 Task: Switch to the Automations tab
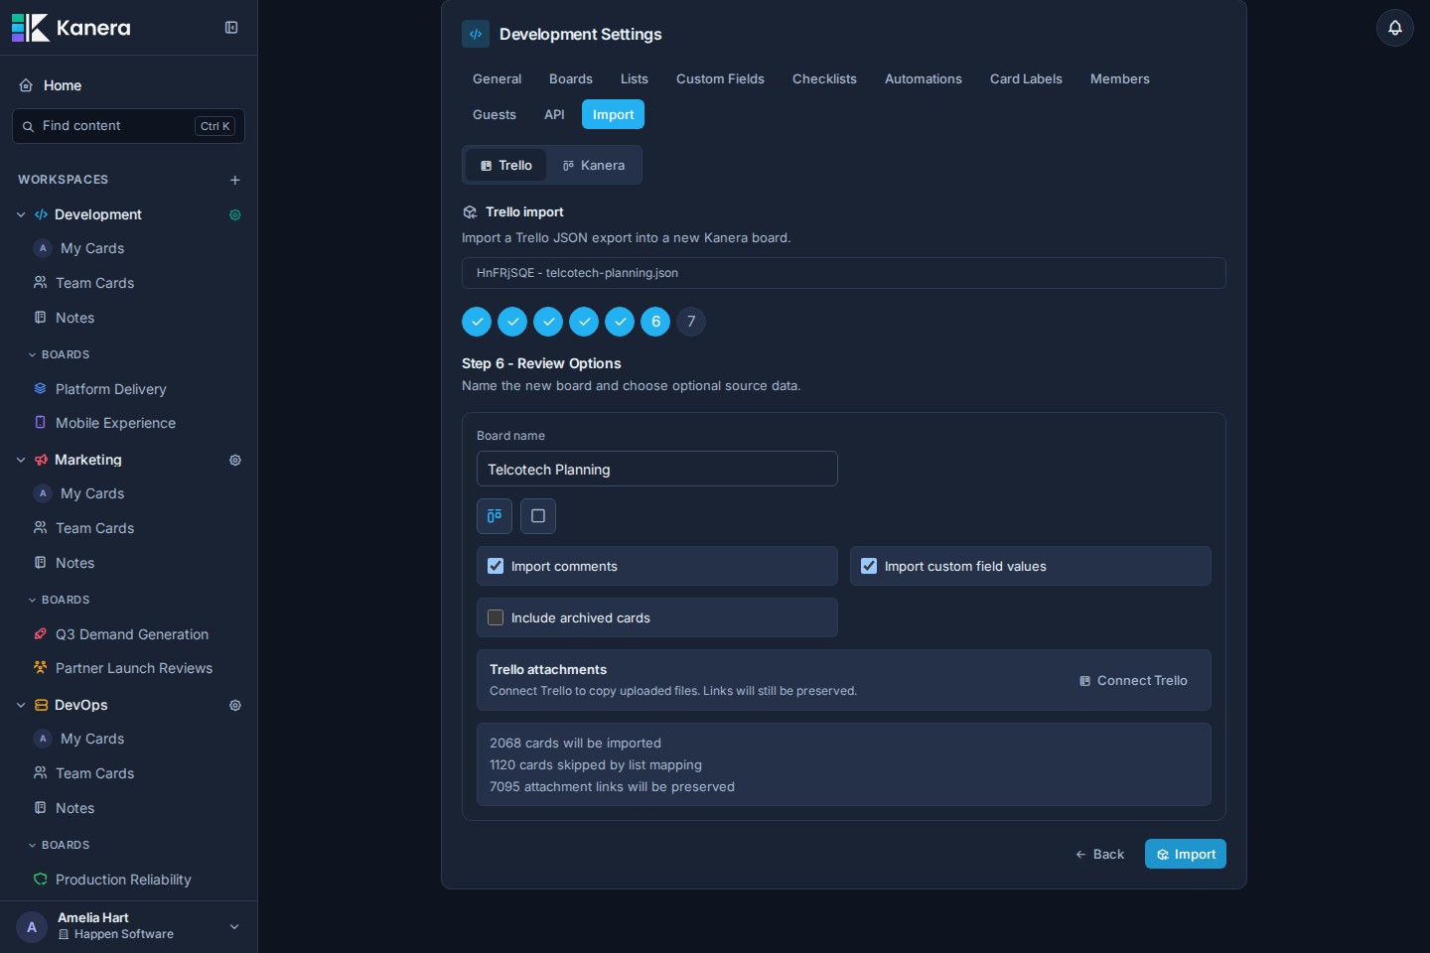coord(924,78)
